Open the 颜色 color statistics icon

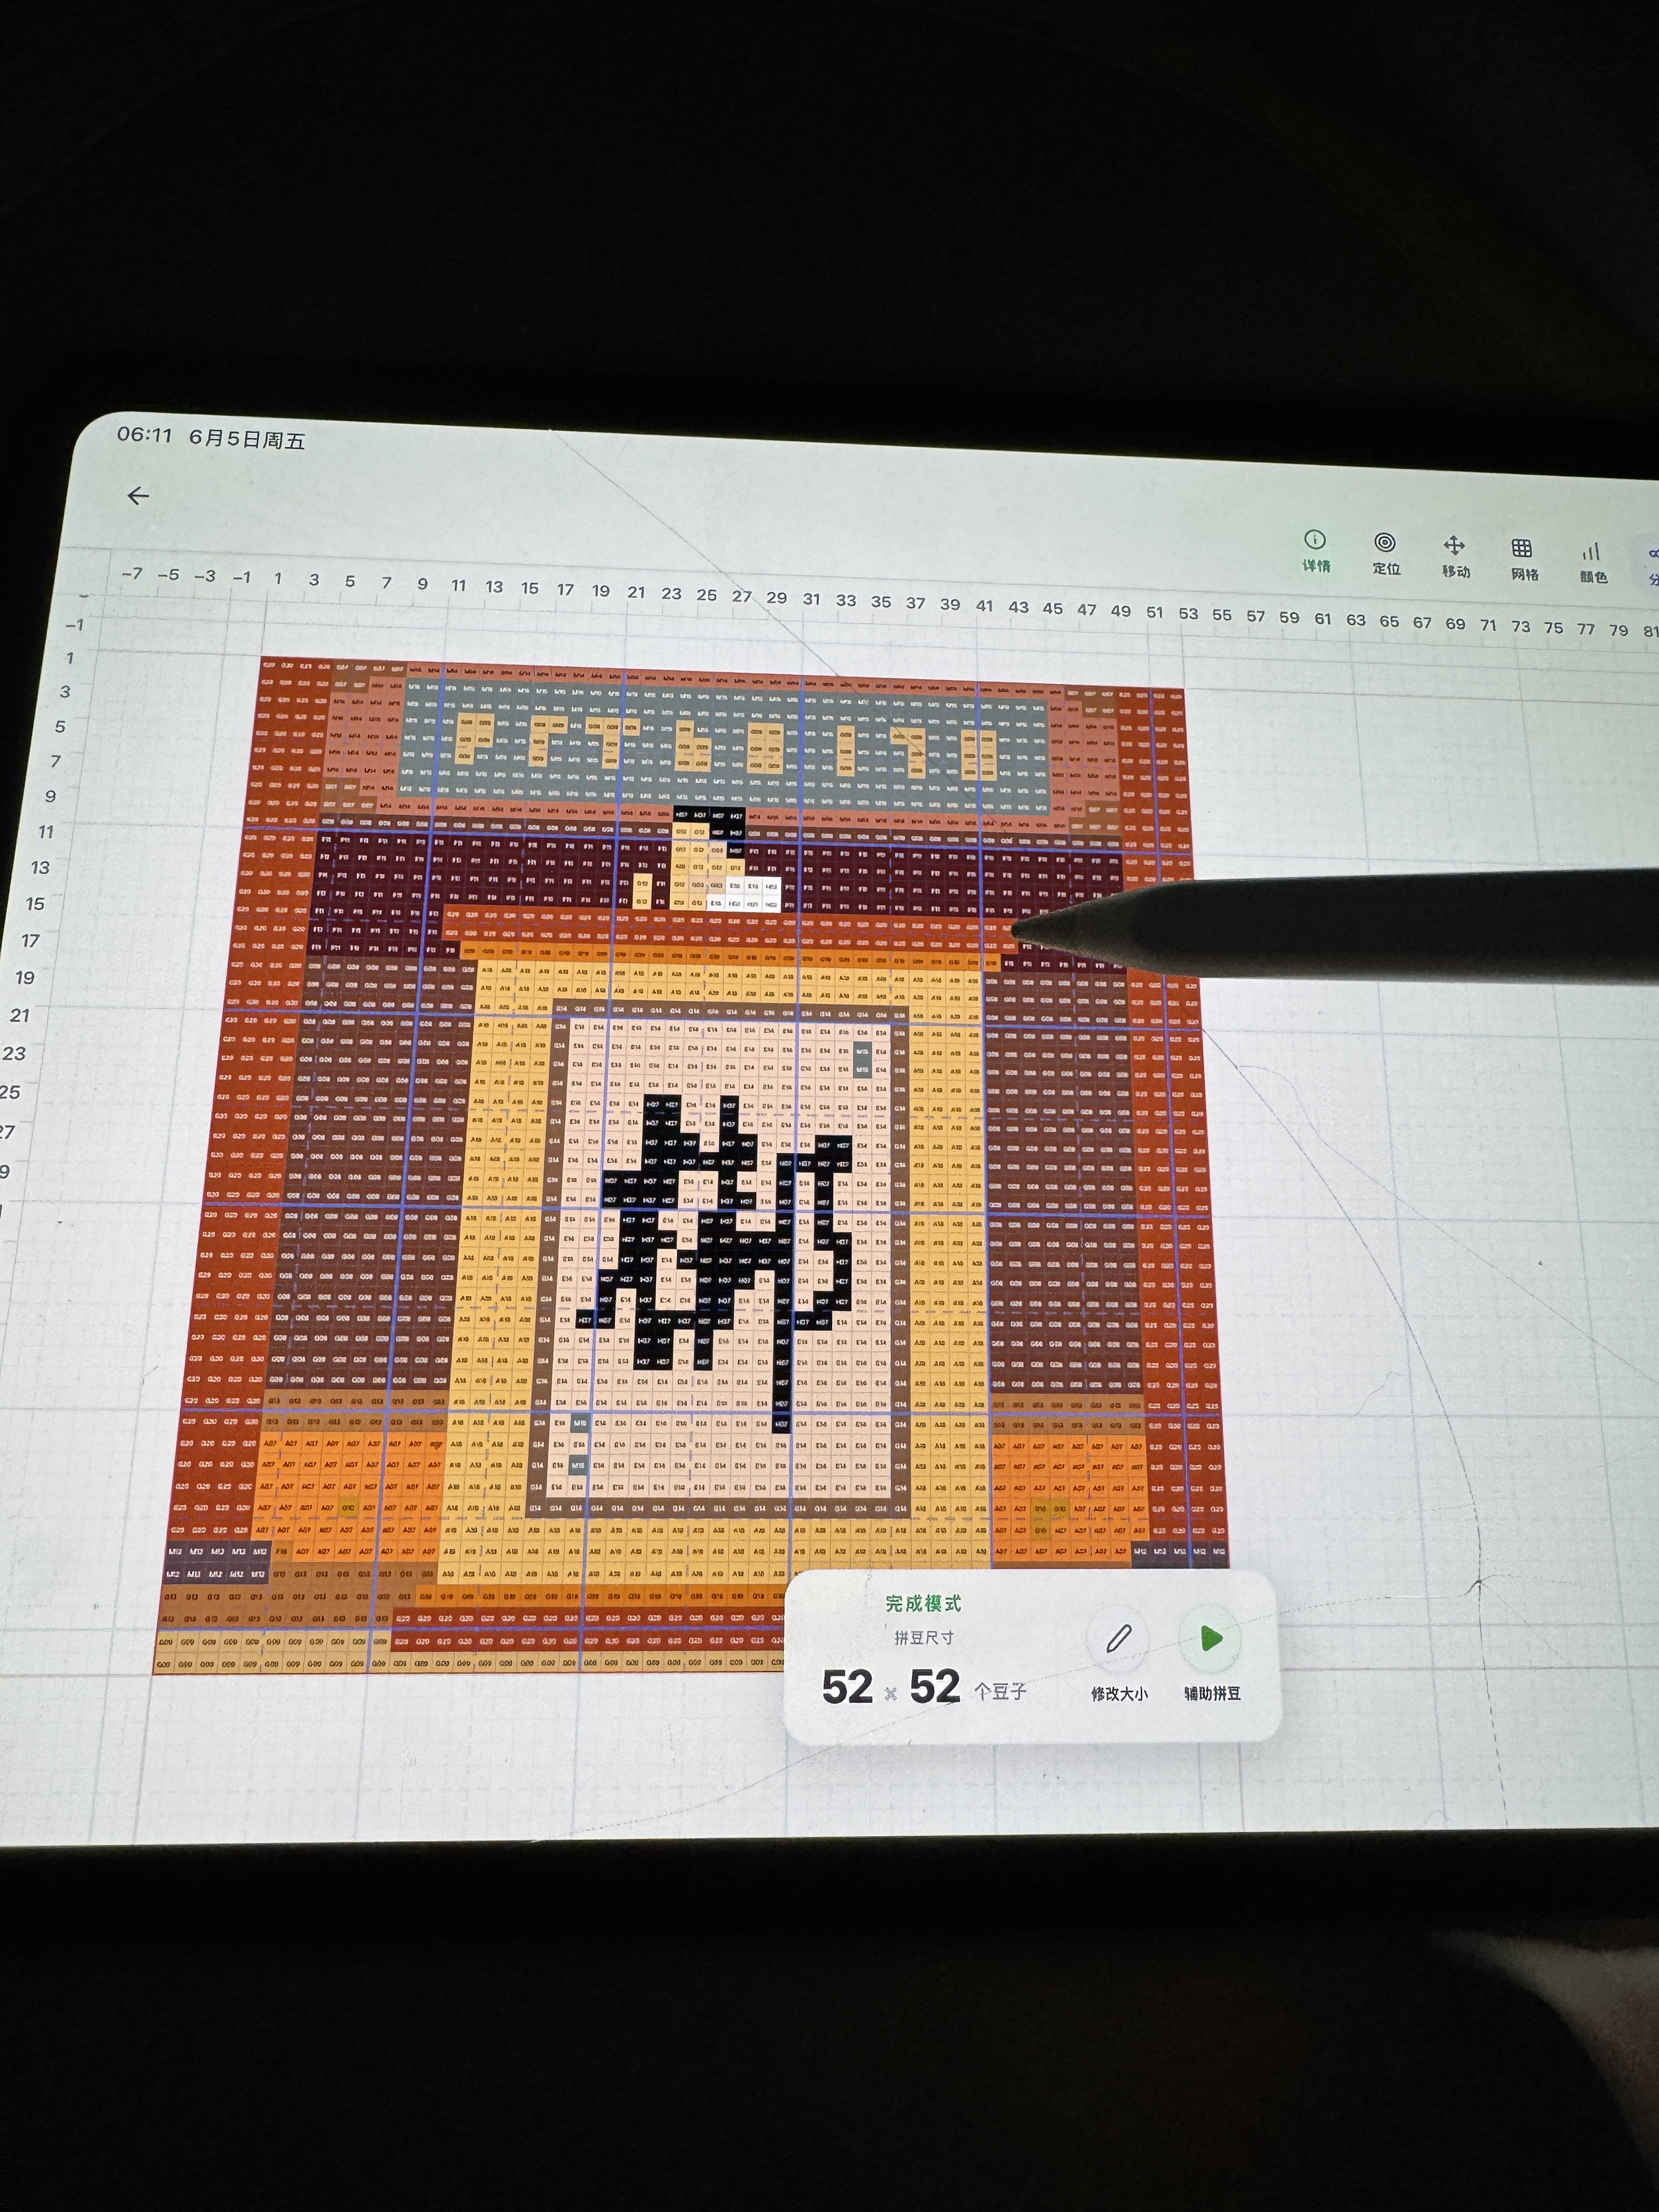click(x=1592, y=562)
